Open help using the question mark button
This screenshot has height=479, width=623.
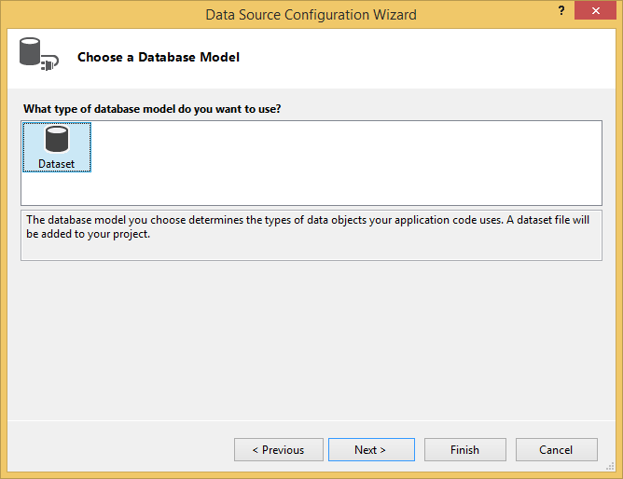point(561,10)
